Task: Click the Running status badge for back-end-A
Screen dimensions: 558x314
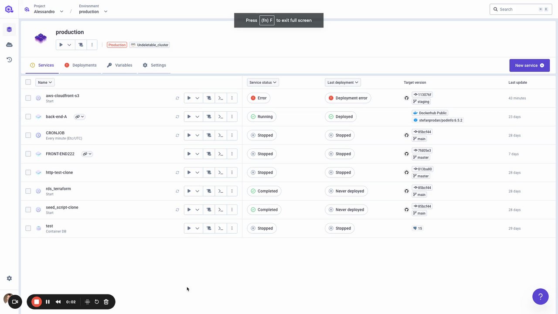Action: tap(262, 116)
